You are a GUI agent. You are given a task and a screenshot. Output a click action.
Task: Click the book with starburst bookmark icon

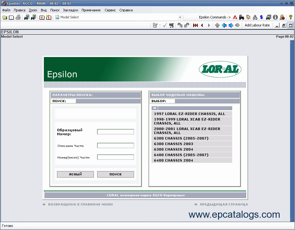point(48,17)
